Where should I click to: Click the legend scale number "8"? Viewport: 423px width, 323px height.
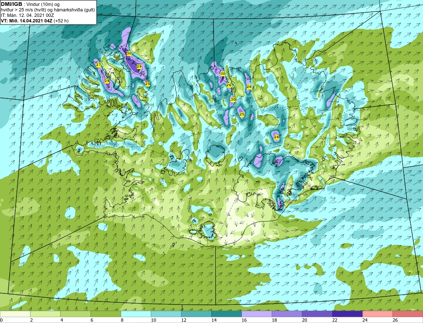click(122, 320)
